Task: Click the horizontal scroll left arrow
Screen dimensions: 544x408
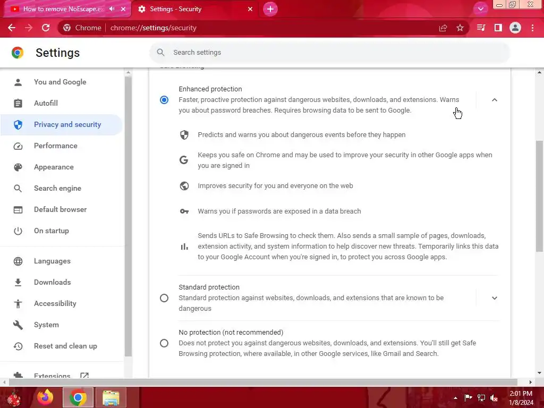Action: (4, 382)
